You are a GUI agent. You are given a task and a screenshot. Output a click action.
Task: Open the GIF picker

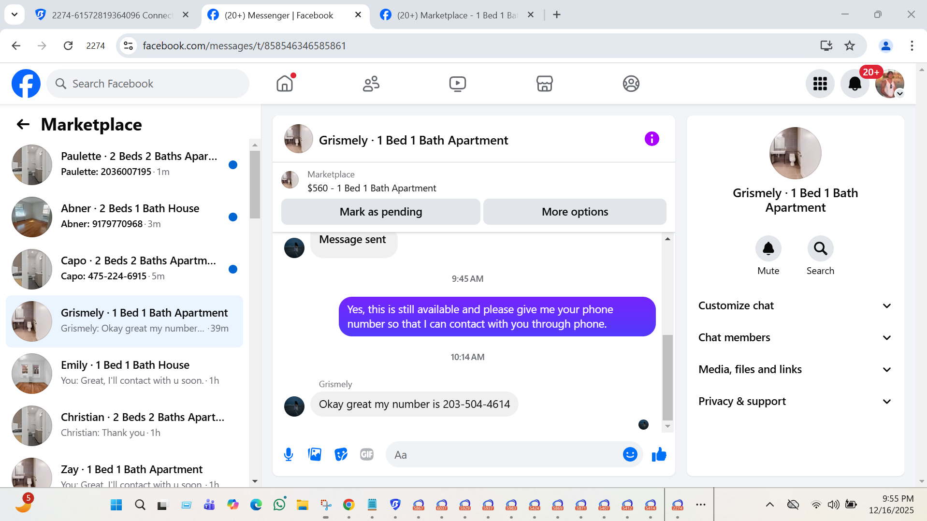click(367, 454)
